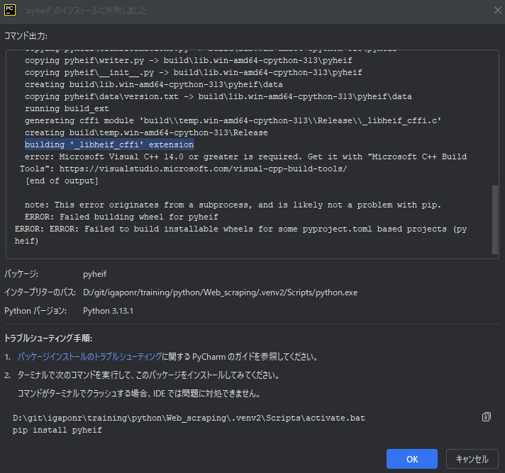Click the "note: This error originates from a subprocess" line
This screenshot has width=505, height=473.
[x=233, y=205]
